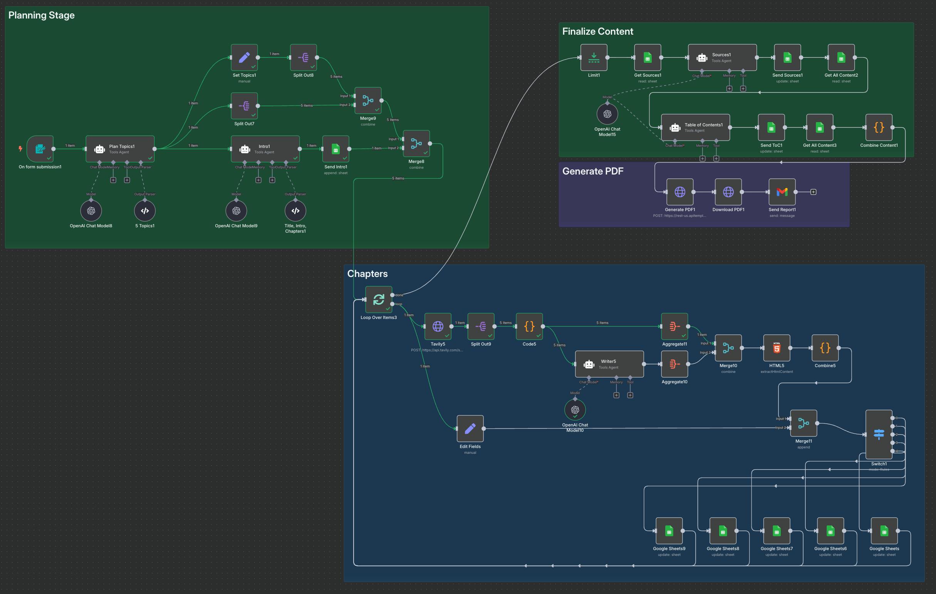Select the Switch1 rules node
The image size is (936, 594).
[879, 434]
